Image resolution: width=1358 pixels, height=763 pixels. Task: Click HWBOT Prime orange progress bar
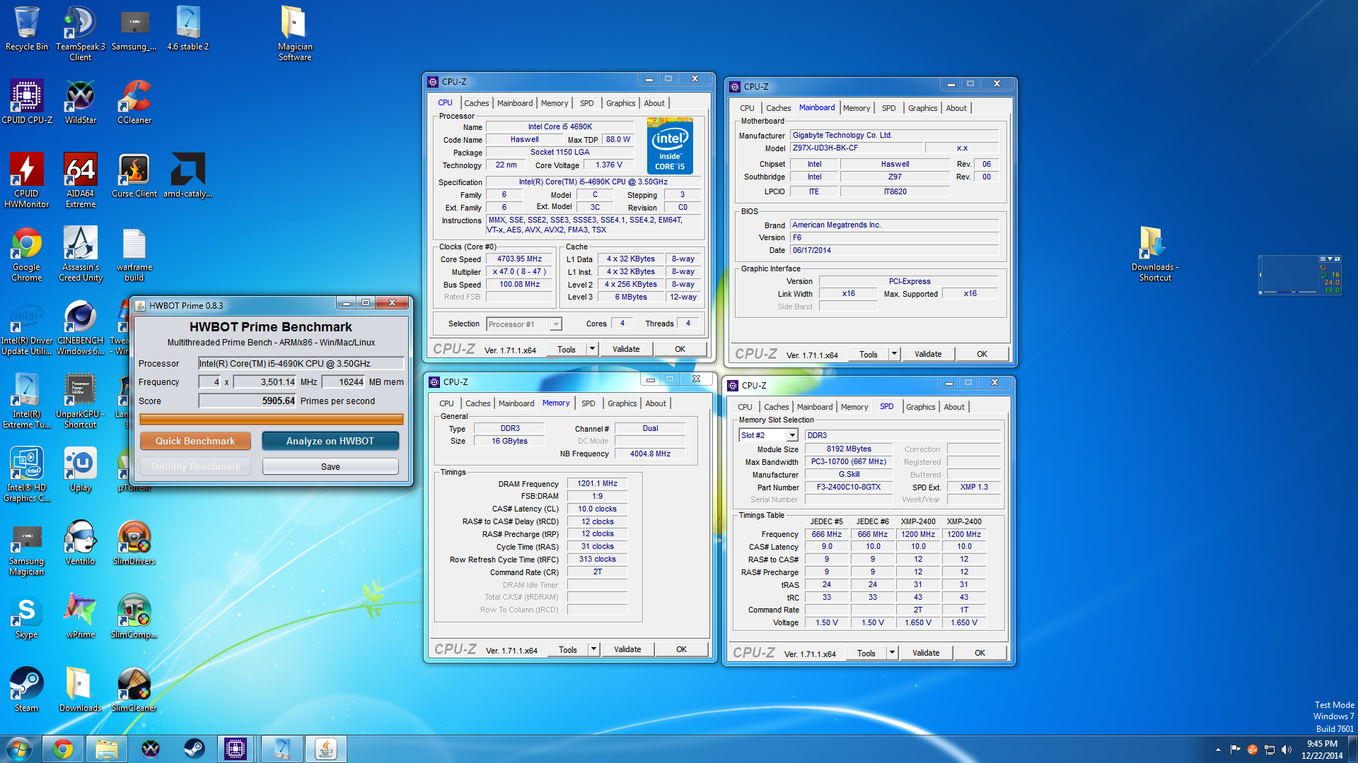(x=272, y=419)
